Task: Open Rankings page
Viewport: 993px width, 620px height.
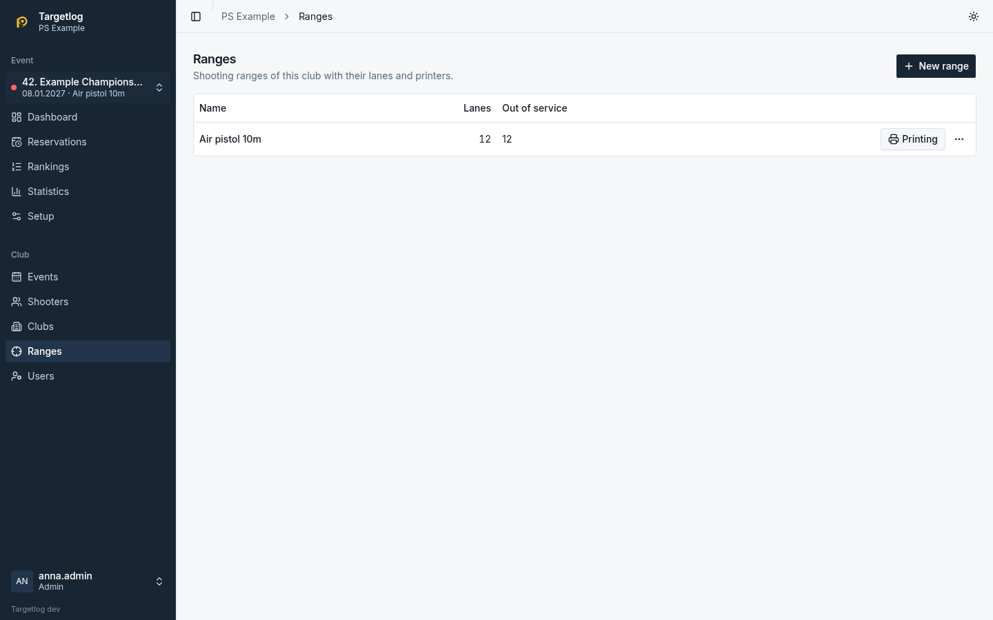Action: click(x=88, y=167)
